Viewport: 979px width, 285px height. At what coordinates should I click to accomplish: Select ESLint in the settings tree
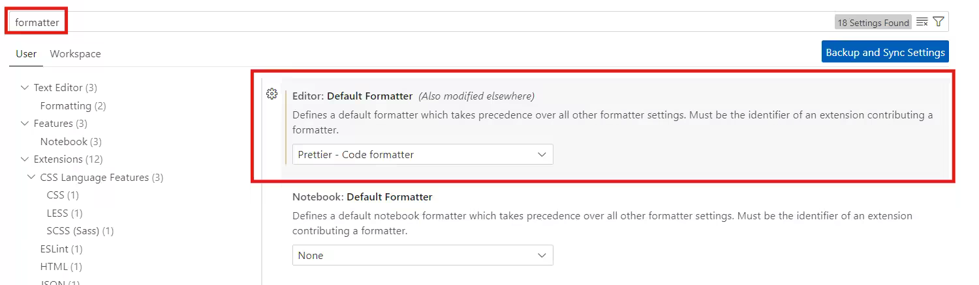(61, 249)
